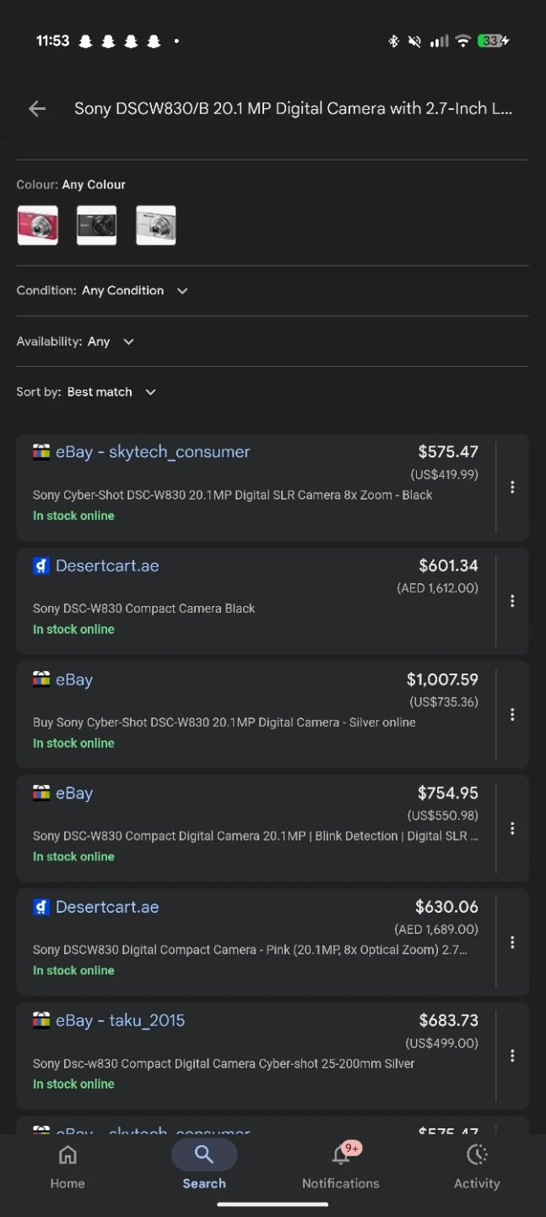Open more options for the $601.34 Desertcart listing
The image size is (546, 1217).
[512, 601]
